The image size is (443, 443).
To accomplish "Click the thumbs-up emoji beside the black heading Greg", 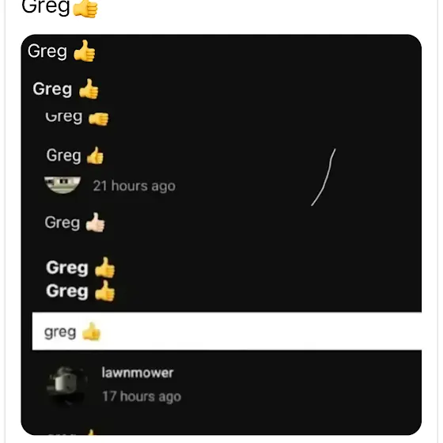I will (x=85, y=8).
